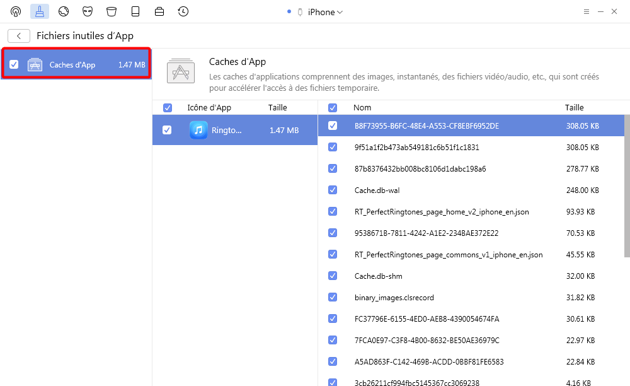
Task: Select RT_PerfectRingtones_page_home_v2_iphone_en.json
Action: (x=442, y=212)
